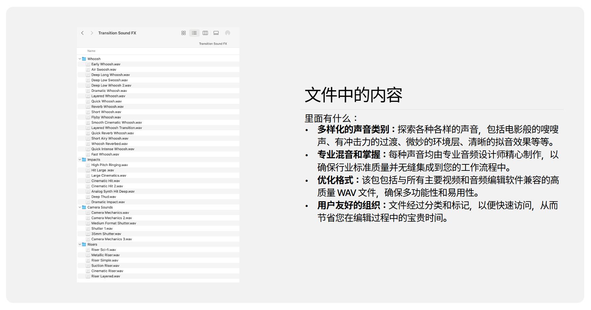Select the Whoosh folder icon

point(84,59)
